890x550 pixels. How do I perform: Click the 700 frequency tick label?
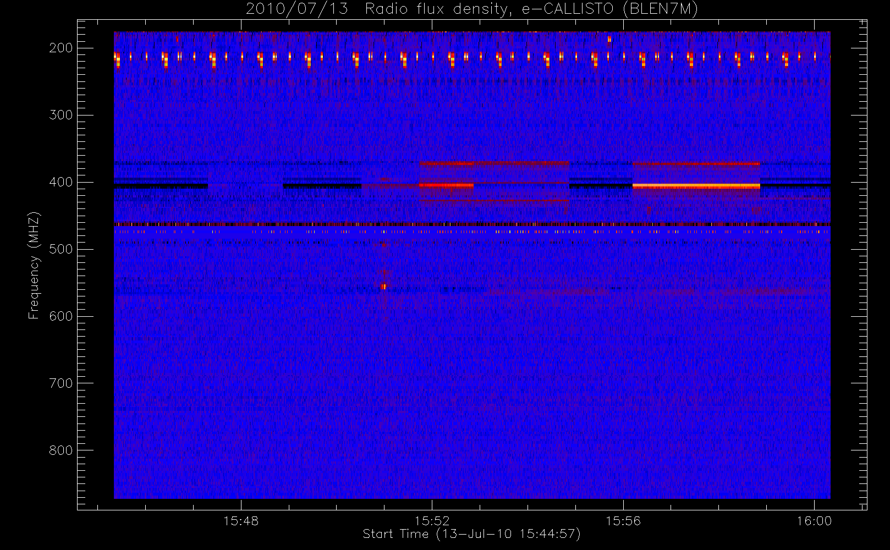[x=61, y=383]
